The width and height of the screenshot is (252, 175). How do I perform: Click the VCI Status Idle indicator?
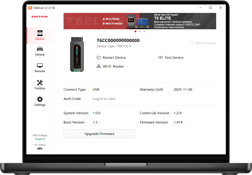tap(40, 148)
